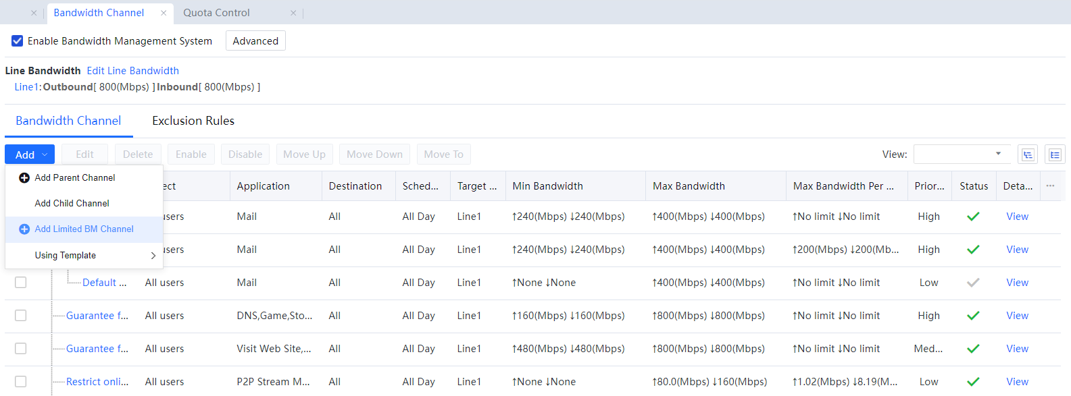
Task: Select Add Child Channel from the menu
Action: (72, 204)
